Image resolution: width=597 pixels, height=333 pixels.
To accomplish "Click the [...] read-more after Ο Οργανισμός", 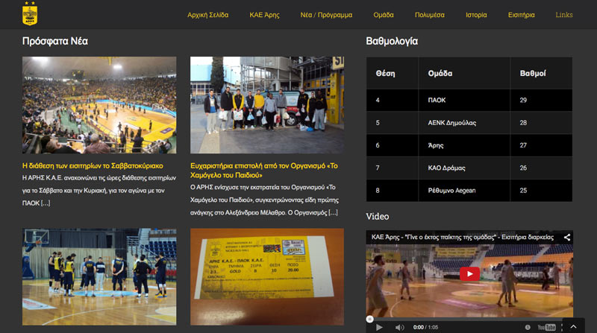I will coord(333,212).
